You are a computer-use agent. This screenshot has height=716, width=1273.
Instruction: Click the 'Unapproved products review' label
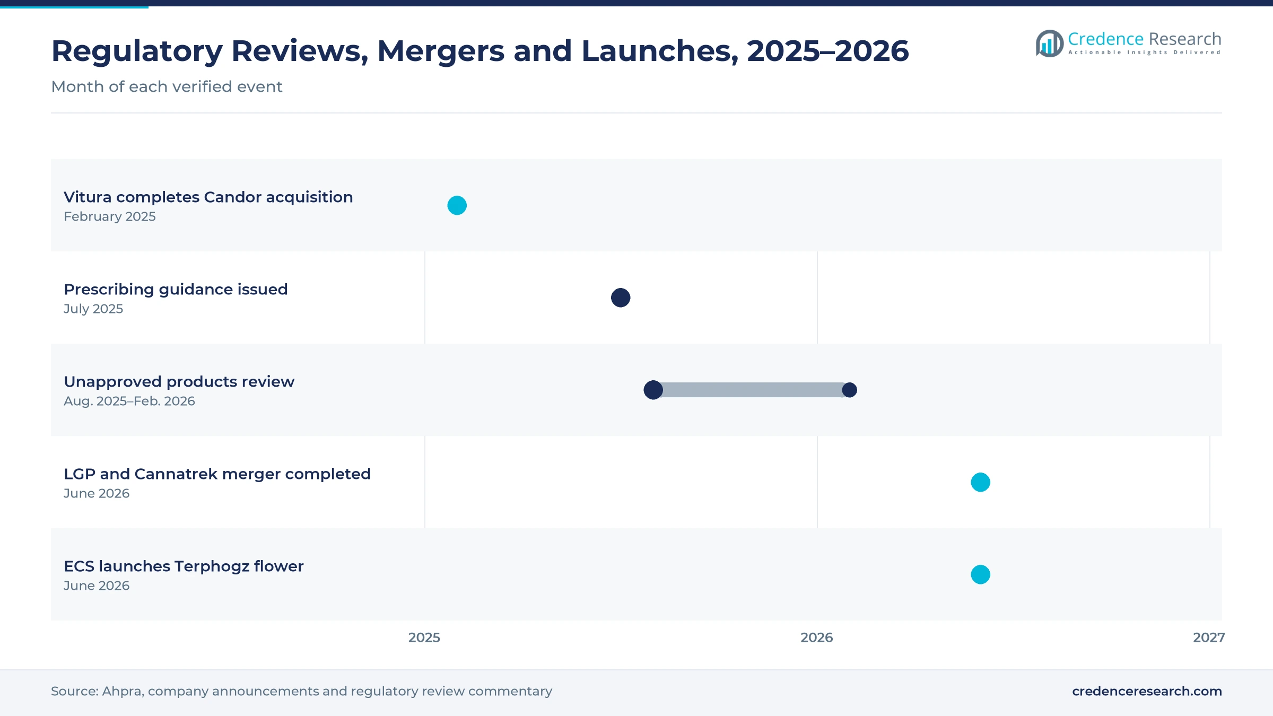coord(179,381)
